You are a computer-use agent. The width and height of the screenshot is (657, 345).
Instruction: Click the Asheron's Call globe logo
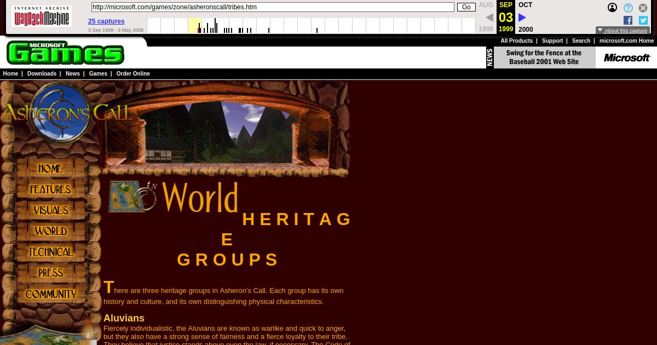click(61, 112)
